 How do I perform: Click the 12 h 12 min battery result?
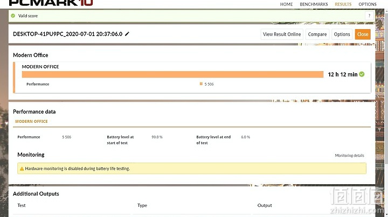click(x=343, y=74)
